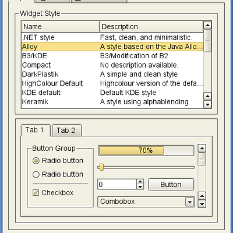233x233 pixels.
Task: Click 'No description available.' text
Action: tap(139, 65)
